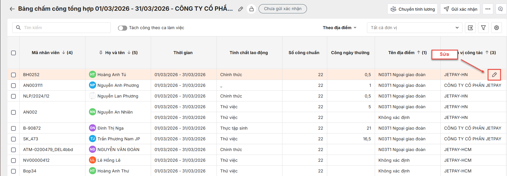Click the Tìm kiếm search field

point(62,28)
